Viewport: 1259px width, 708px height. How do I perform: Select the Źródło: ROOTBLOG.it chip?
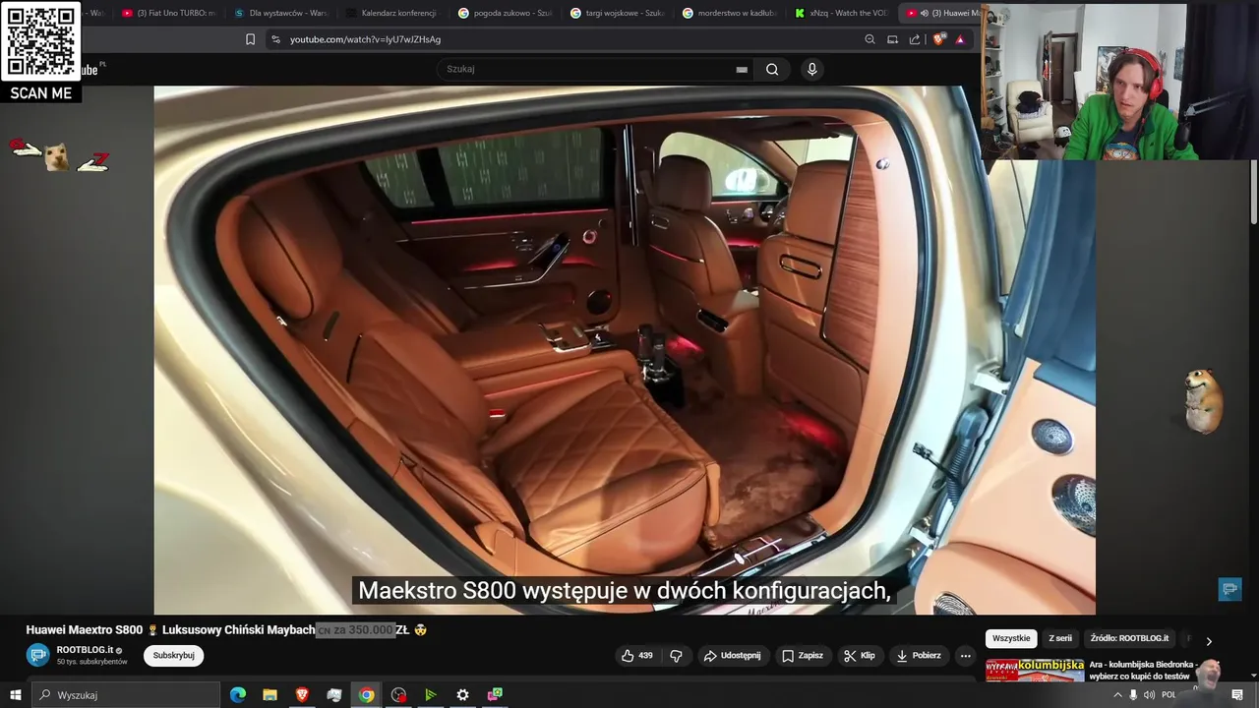pyautogui.click(x=1129, y=638)
